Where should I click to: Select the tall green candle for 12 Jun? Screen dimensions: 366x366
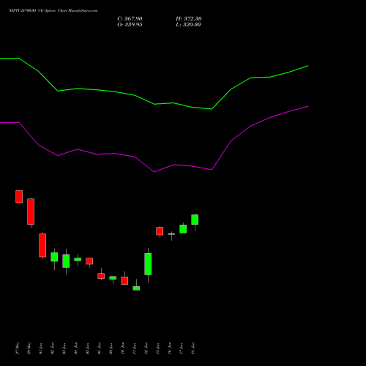click(x=148, y=264)
